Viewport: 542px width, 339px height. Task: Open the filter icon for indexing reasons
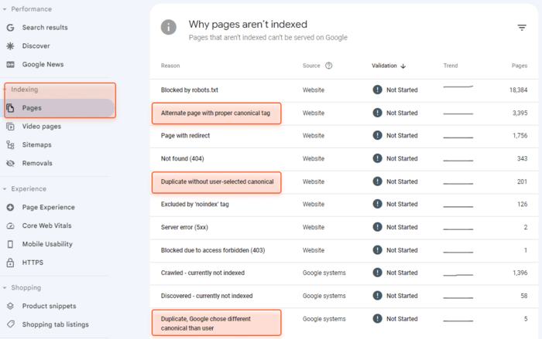pos(522,28)
